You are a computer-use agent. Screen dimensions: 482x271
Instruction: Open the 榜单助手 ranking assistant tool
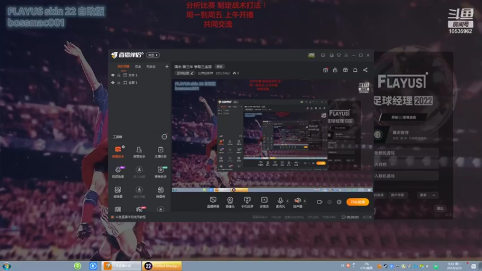(x=160, y=172)
